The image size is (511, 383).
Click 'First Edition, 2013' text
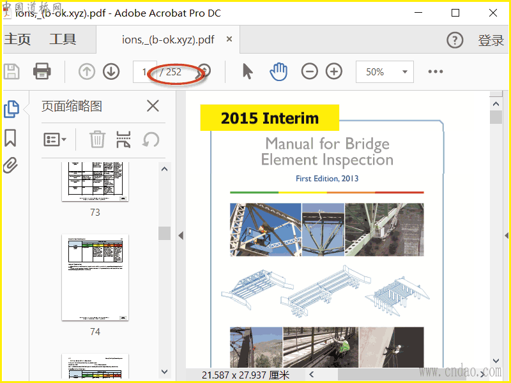coord(327,179)
